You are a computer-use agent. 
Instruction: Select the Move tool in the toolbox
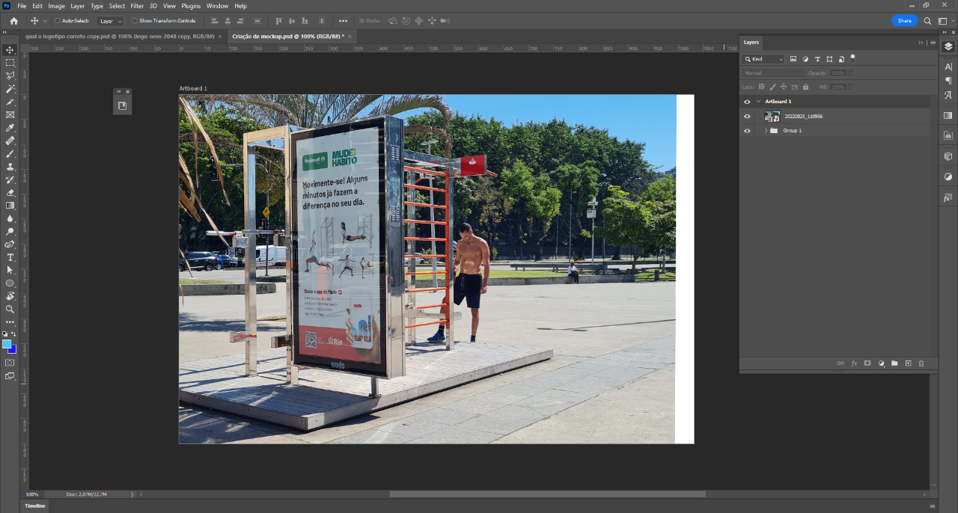point(10,49)
